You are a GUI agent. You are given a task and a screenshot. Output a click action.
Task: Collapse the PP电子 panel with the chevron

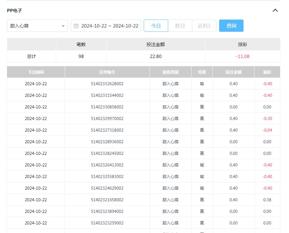(x=275, y=10)
